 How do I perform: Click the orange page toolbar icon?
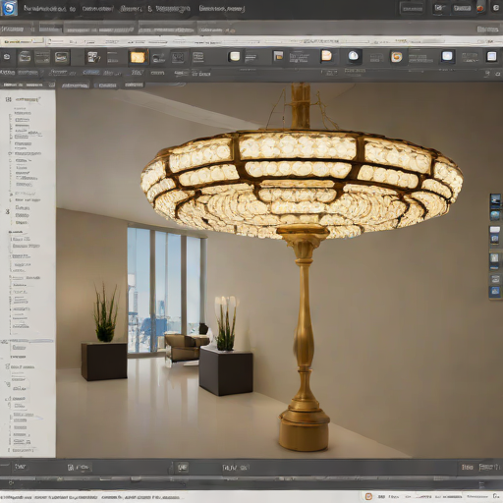326,56
